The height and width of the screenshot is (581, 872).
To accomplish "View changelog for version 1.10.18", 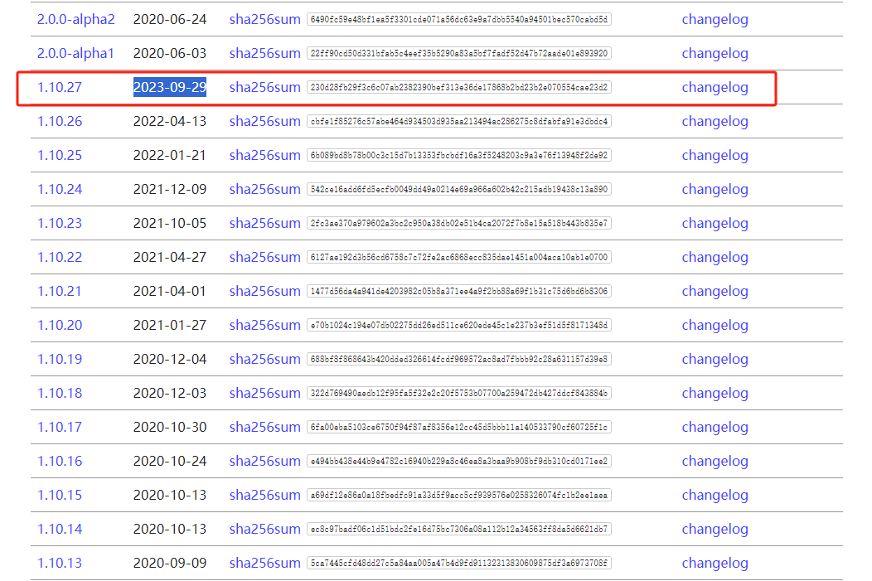I will point(715,393).
